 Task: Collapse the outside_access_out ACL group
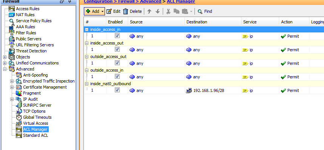(x=87, y=57)
